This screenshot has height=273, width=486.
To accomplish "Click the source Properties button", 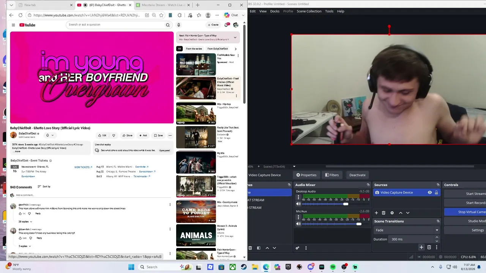I will click(x=306, y=175).
